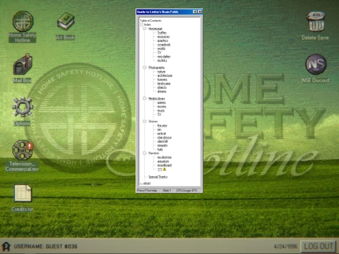339x254 pixels.
Task: Click the window title bar text
Action: pyautogui.click(x=158, y=12)
